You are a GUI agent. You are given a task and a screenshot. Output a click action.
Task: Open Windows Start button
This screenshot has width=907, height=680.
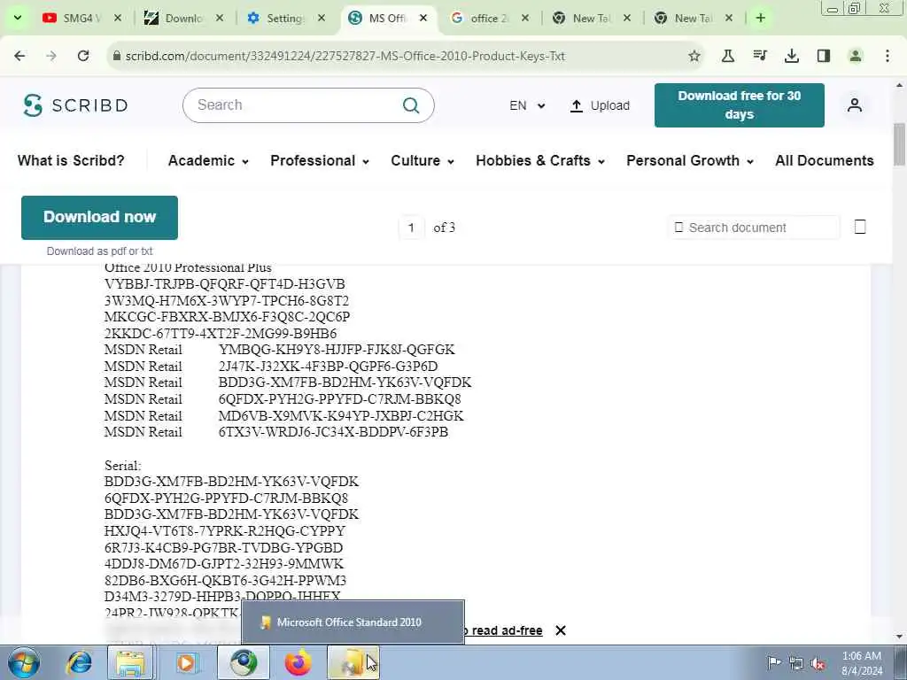pyautogui.click(x=24, y=662)
